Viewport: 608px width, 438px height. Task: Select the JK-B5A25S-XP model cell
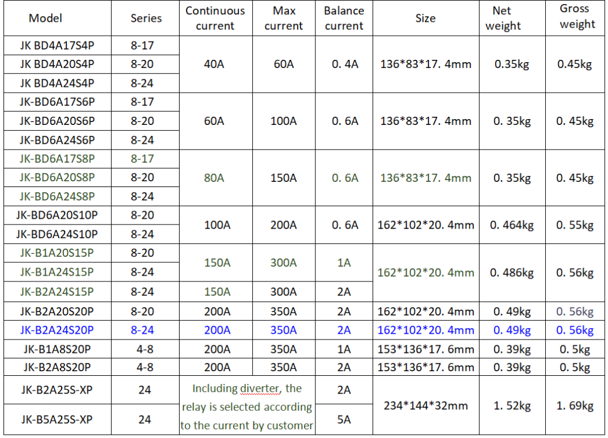(x=57, y=420)
